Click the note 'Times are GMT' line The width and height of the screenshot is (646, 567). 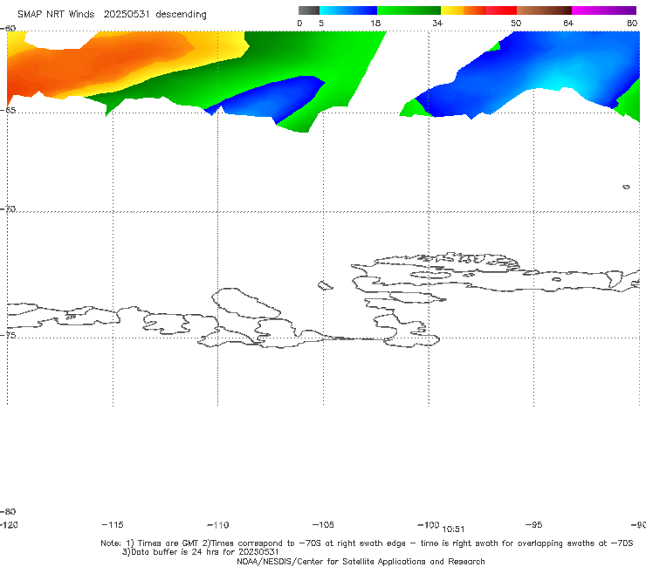click(x=367, y=543)
